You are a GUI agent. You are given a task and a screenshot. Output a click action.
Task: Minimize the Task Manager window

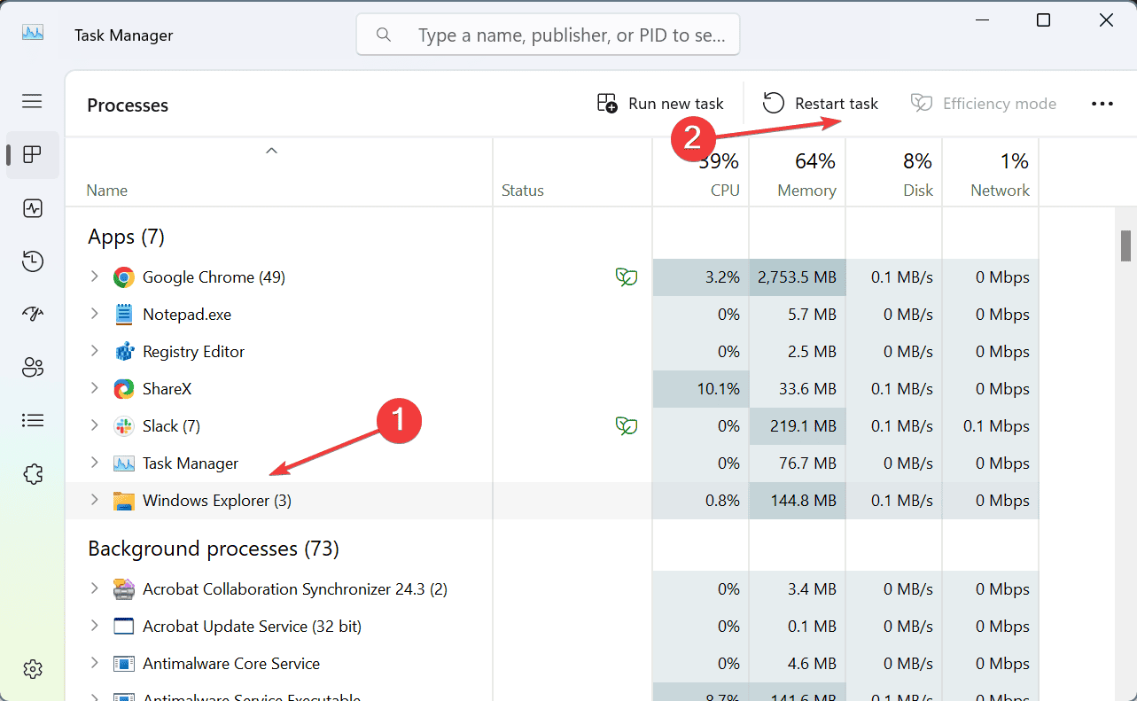click(x=981, y=20)
